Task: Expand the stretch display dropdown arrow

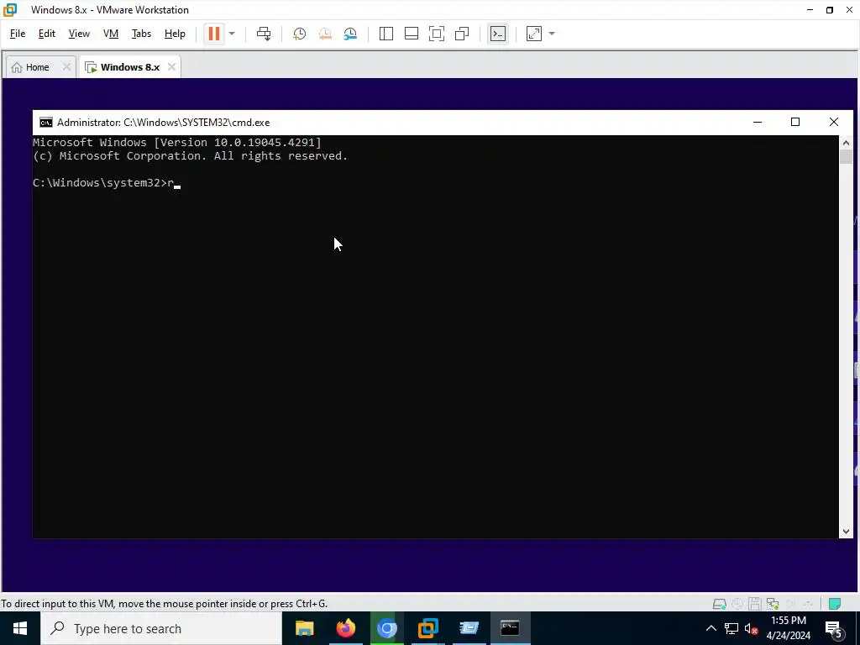Action: [552, 34]
